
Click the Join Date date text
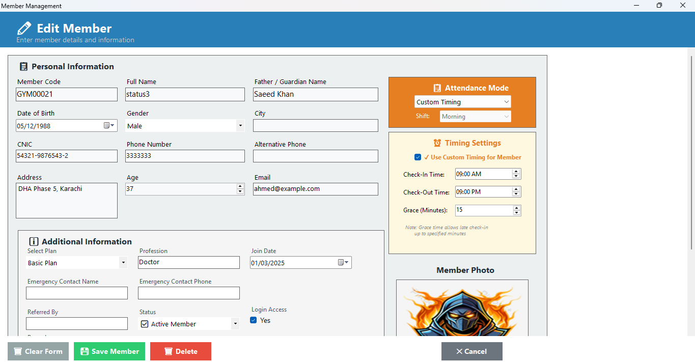coord(268,263)
